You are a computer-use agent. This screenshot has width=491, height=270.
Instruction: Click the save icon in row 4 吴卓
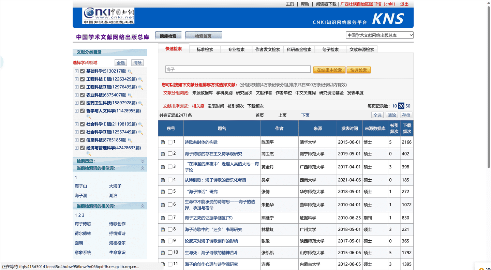tap(163, 180)
